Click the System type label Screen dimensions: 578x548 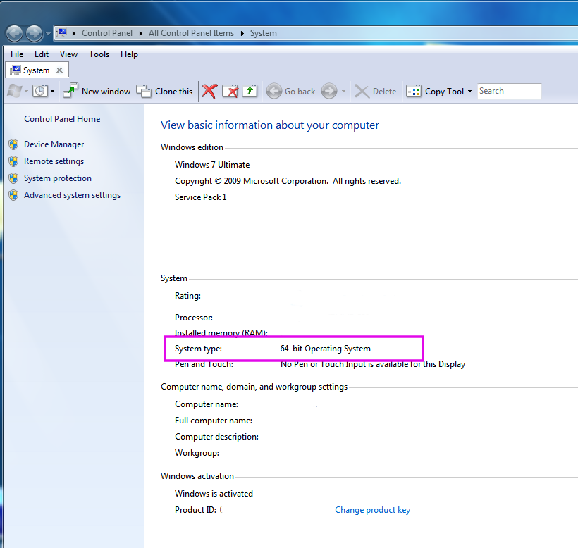(198, 349)
